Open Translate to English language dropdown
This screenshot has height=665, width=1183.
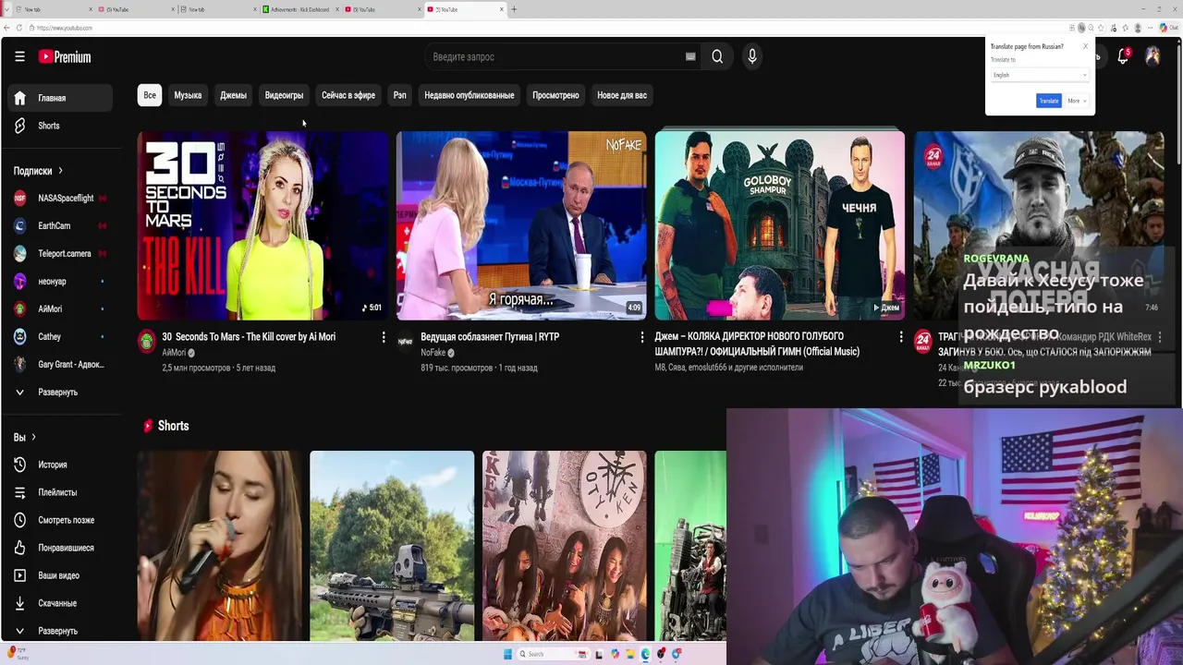pos(1040,75)
